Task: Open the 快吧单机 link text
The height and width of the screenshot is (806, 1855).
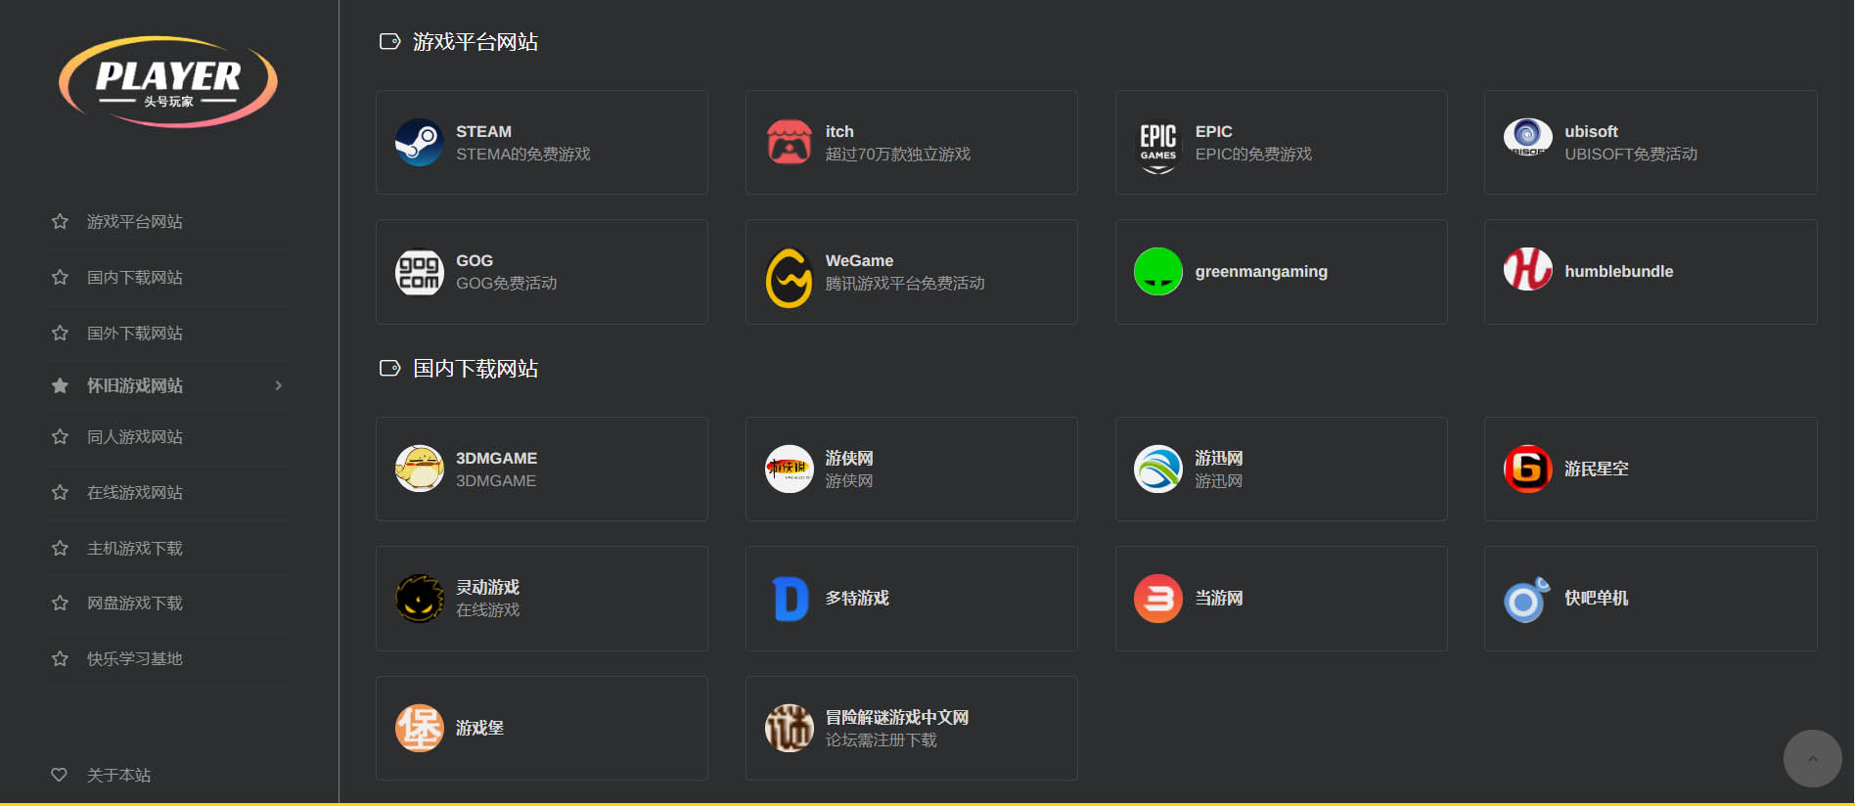Action: (1596, 598)
